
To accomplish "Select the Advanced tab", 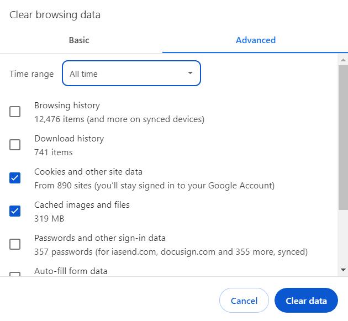I will pyautogui.click(x=255, y=40).
